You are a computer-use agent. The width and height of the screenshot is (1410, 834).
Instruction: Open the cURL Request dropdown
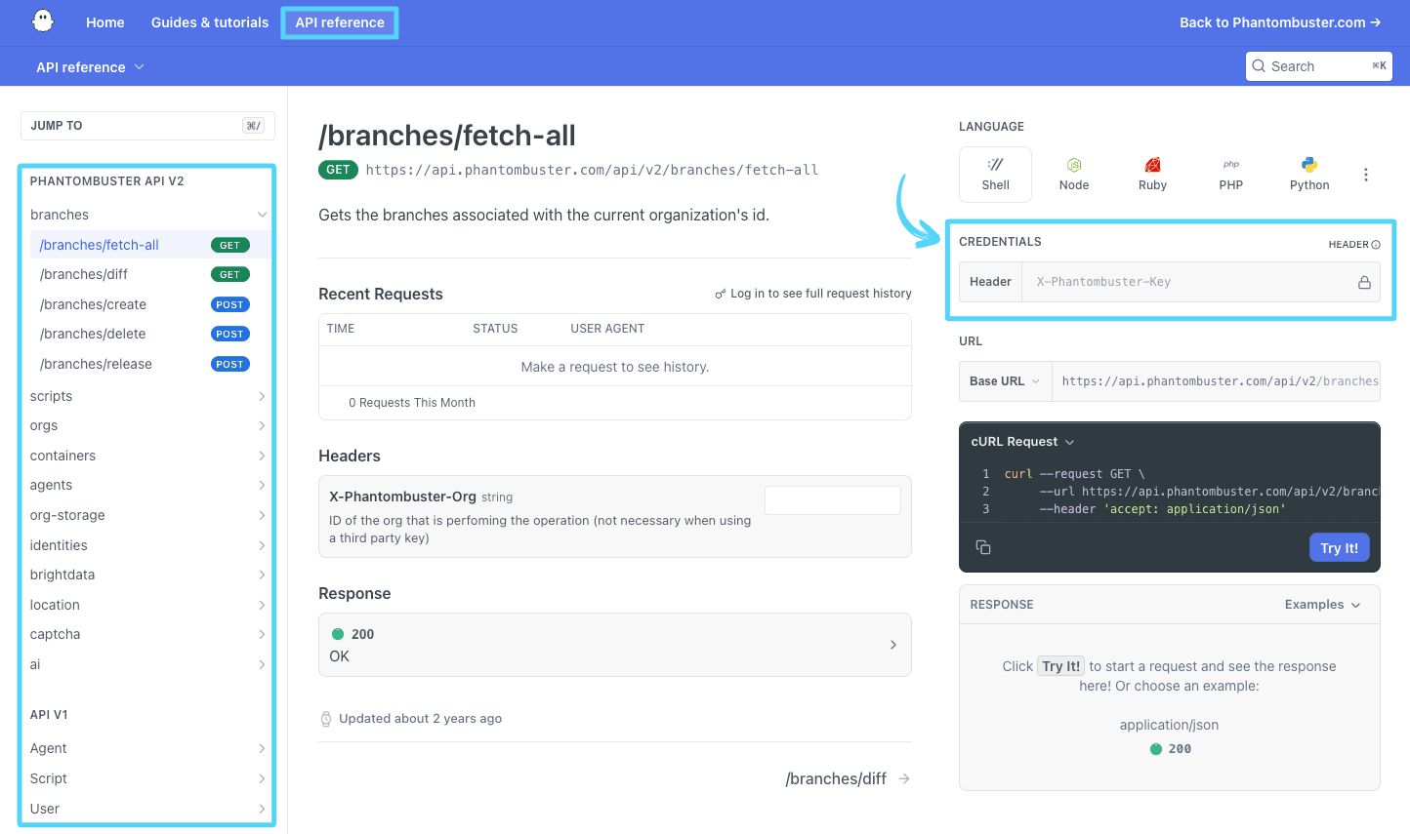1022,442
